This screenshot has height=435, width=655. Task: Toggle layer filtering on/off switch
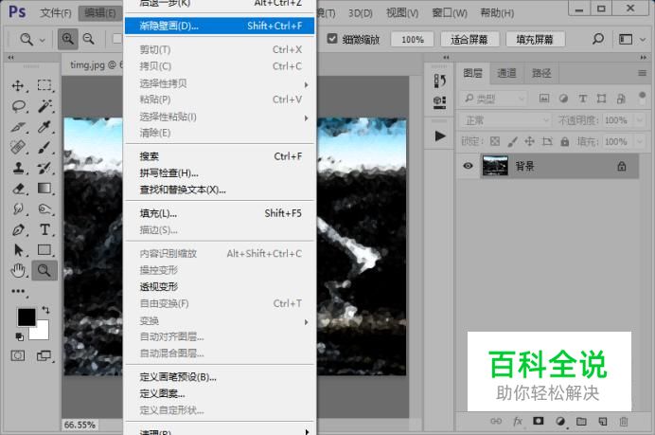click(x=642, y=98)
